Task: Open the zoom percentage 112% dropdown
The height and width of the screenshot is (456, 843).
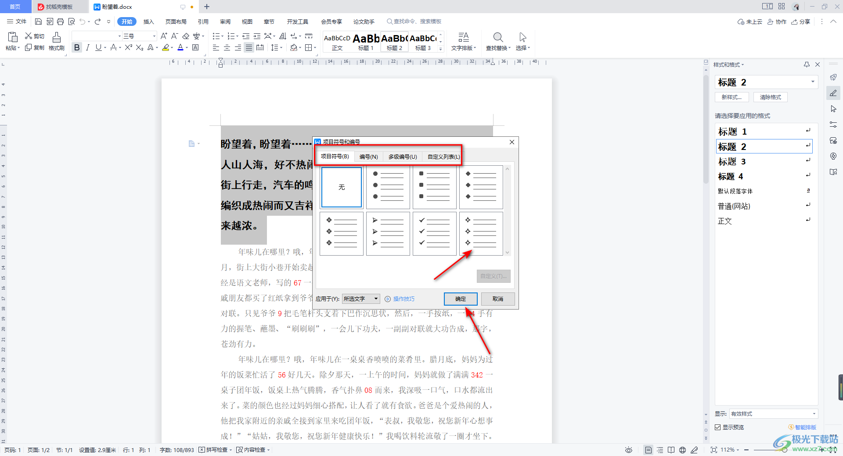Action: coord(730,450)
